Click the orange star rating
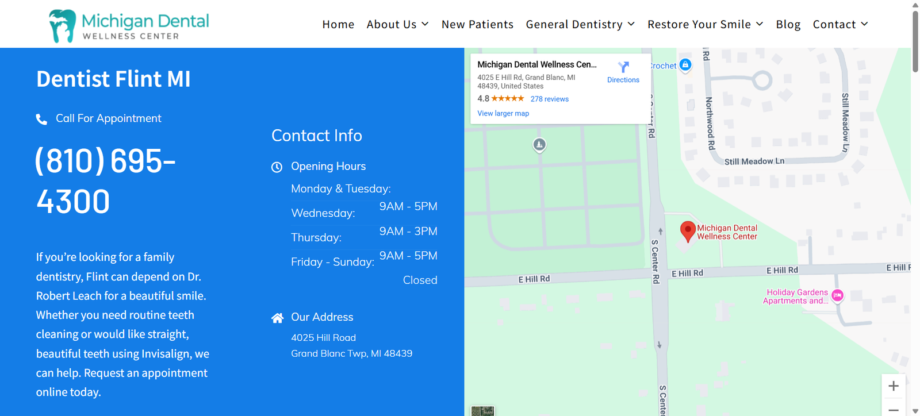The image size is (920, 416). [x=508, y=98]
